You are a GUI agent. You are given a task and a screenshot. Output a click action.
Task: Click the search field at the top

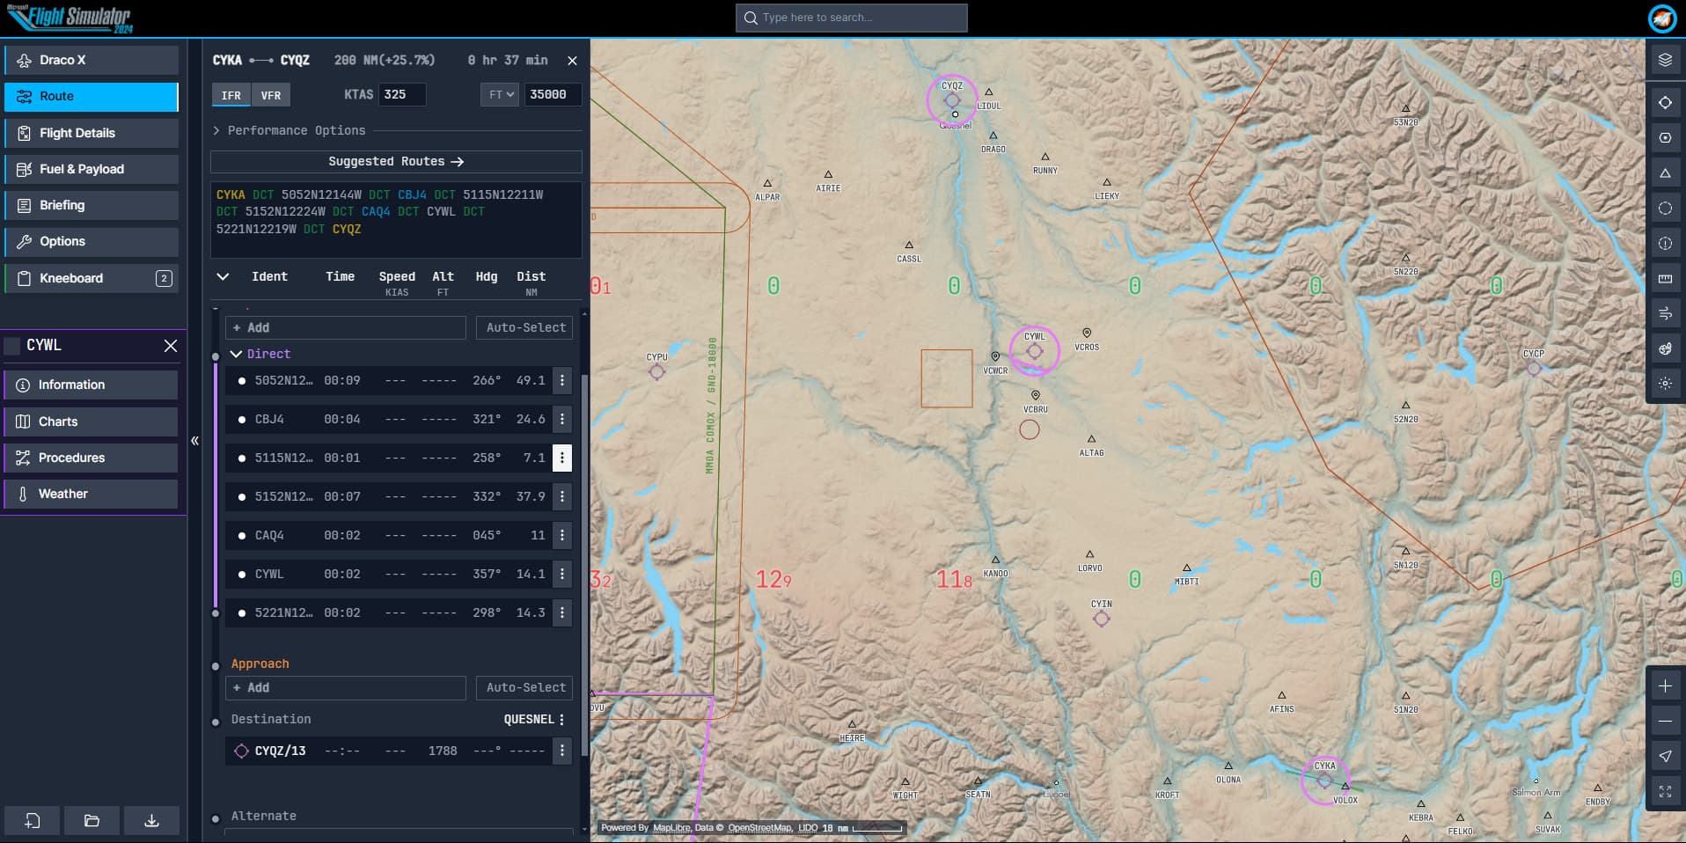click(849, 18)
